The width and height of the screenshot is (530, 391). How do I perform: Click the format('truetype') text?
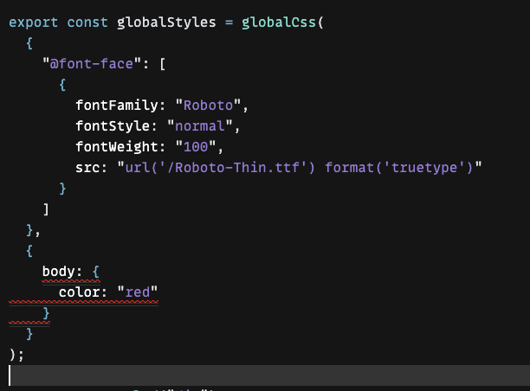click(399, 168)
